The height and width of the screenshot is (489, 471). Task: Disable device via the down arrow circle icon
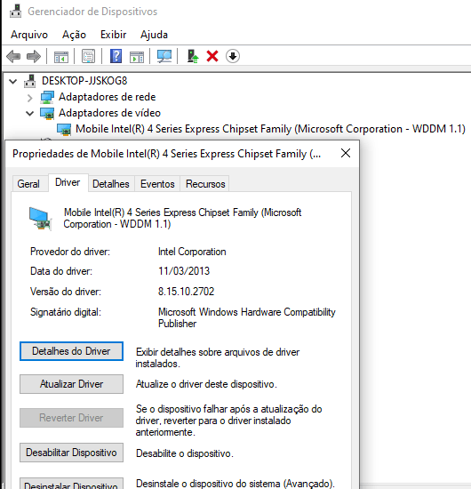coord(233,56)
